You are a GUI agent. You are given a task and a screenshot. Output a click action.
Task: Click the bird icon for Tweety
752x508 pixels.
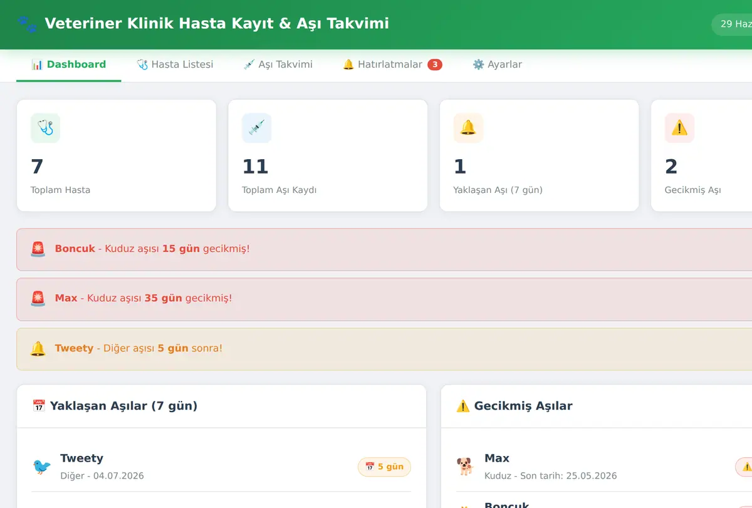pos(41,467)
